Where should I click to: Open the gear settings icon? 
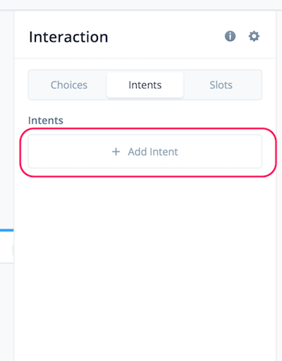pos(254,37)
